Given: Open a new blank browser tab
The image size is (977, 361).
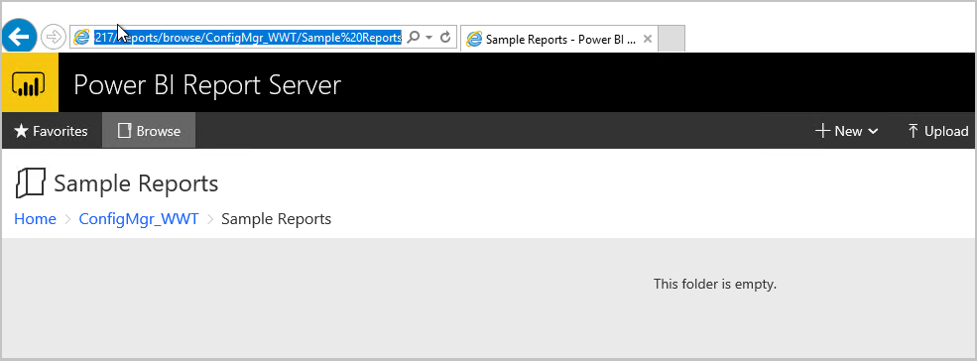Looking at the screenshot, I should click(672, 39).
